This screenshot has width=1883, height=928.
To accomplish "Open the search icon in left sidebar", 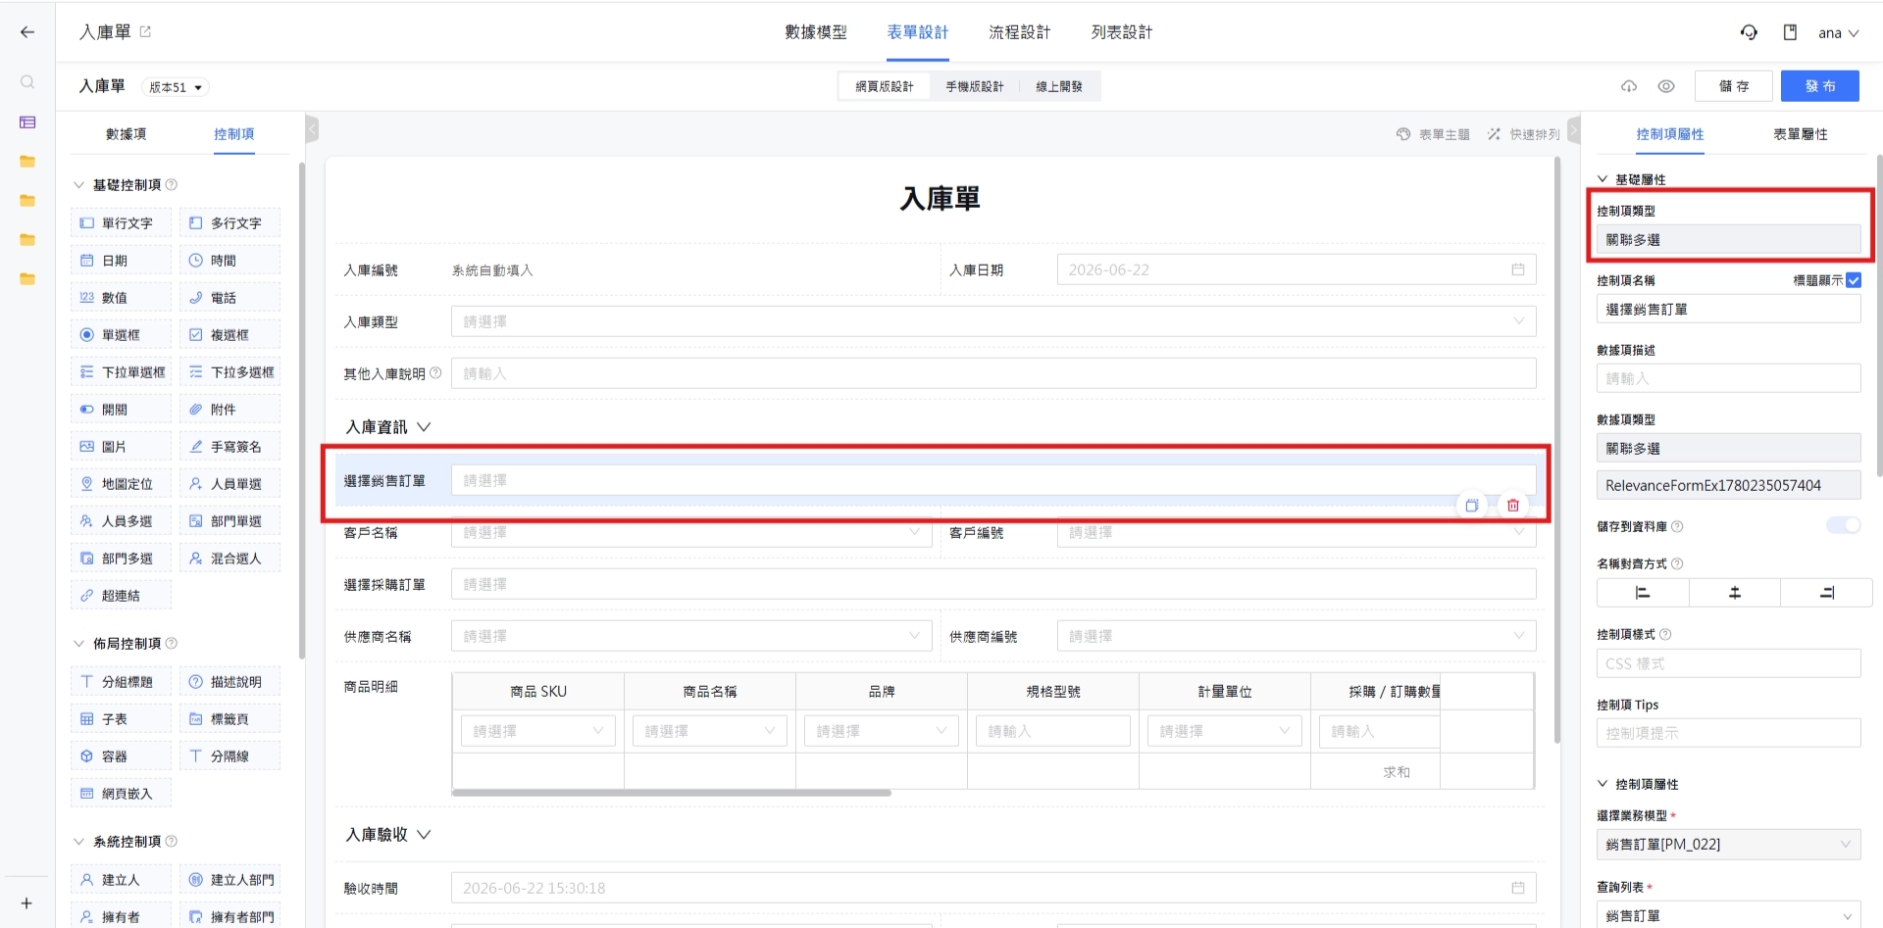I will pos(27,82).
